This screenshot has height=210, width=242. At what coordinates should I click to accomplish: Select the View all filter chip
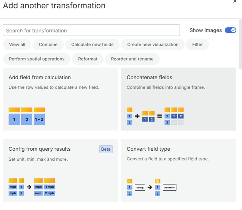[17, 44]
